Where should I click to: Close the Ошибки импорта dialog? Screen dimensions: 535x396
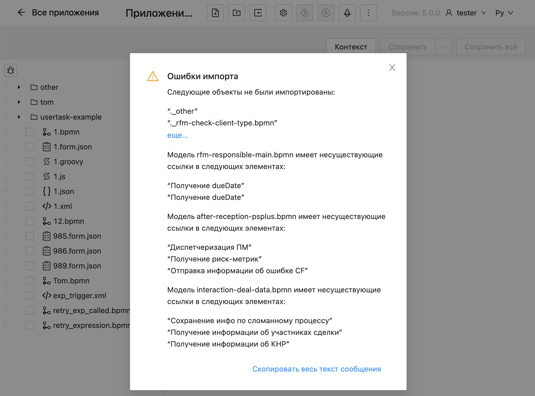pyautogui.click(x=392, y=68)
